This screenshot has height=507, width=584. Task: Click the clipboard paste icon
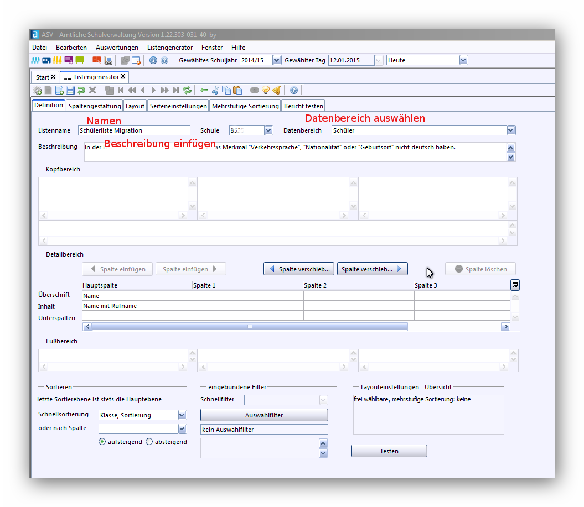click(237, 90)
